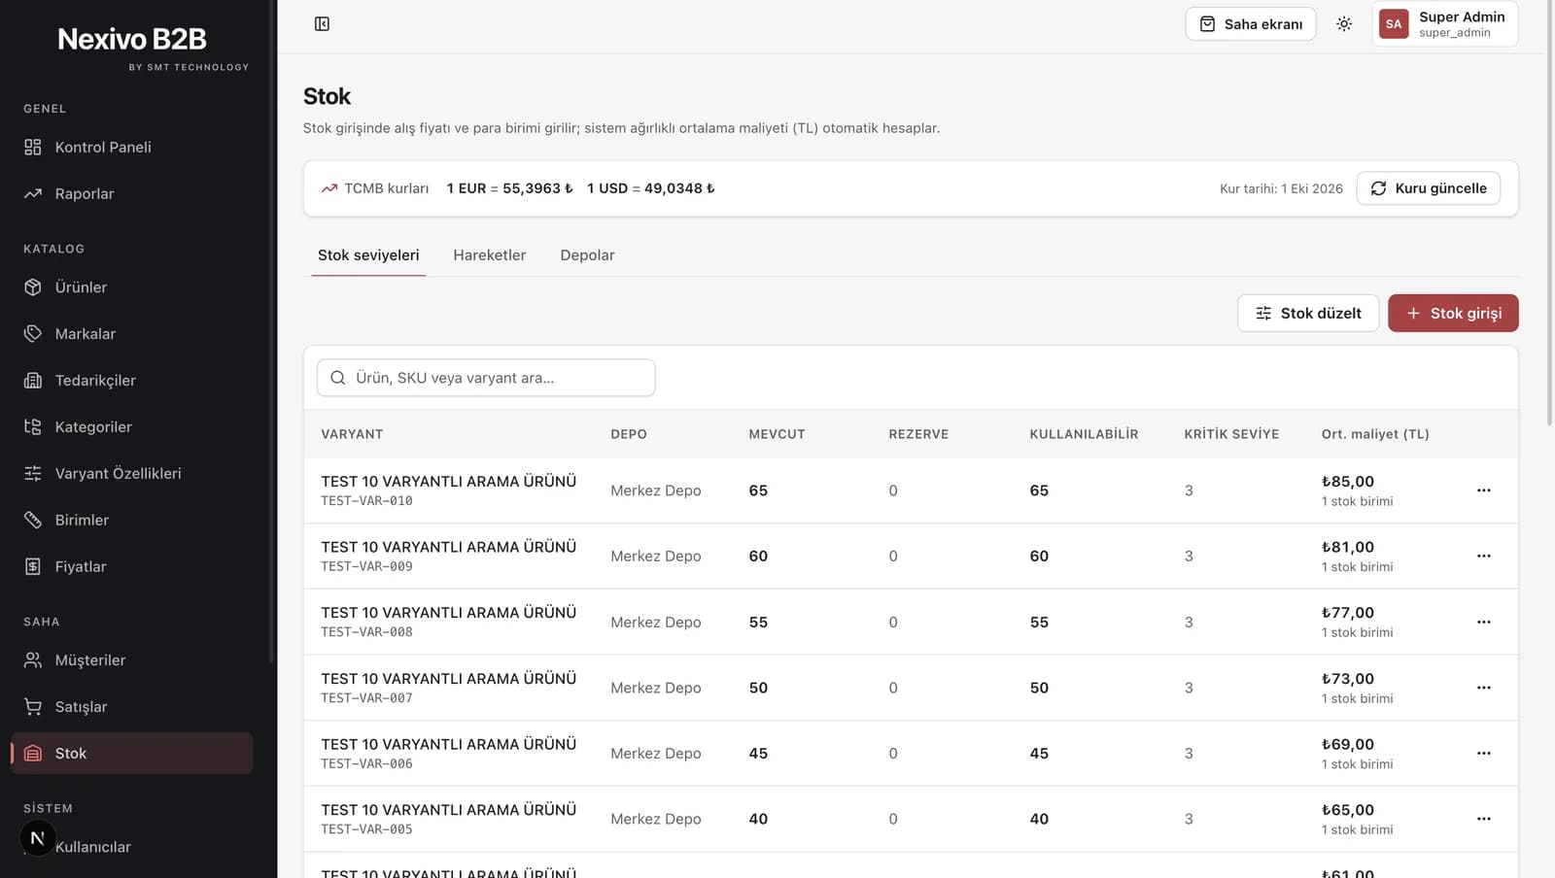Go to Ürünler in sidebar
Viewport: 1555px width, 878px height.
(132, 287)
